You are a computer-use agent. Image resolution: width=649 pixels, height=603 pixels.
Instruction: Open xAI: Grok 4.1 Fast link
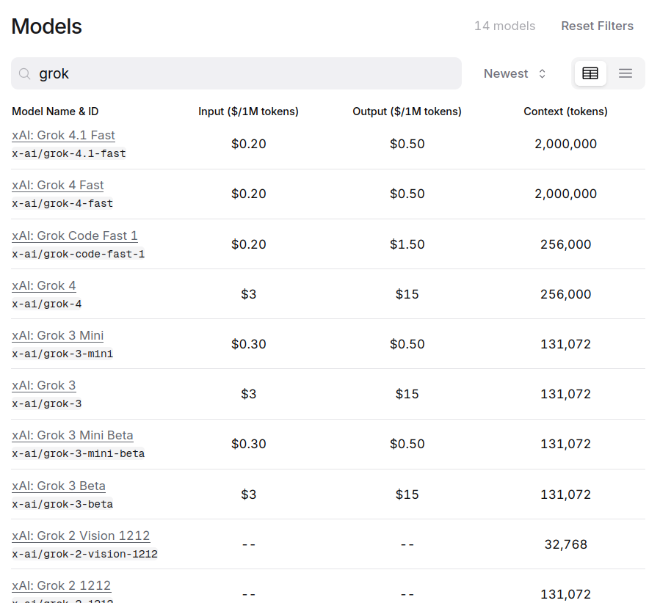[63, 135]
